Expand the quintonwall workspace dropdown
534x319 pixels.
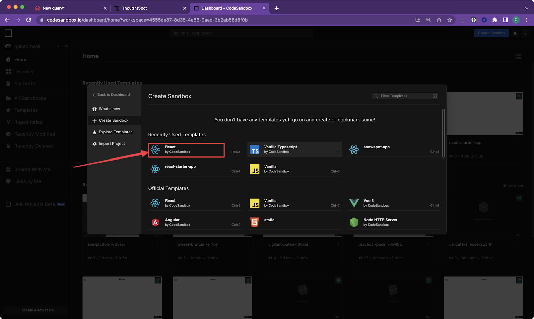tap(58, 46)
